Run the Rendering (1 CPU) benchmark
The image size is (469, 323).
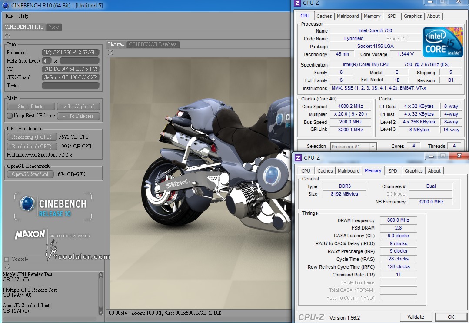click(x=32, y=137)
